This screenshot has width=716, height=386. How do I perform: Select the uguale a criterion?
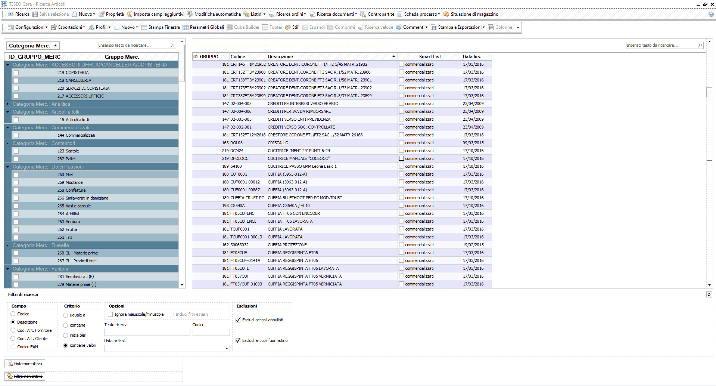coord(66,315)
